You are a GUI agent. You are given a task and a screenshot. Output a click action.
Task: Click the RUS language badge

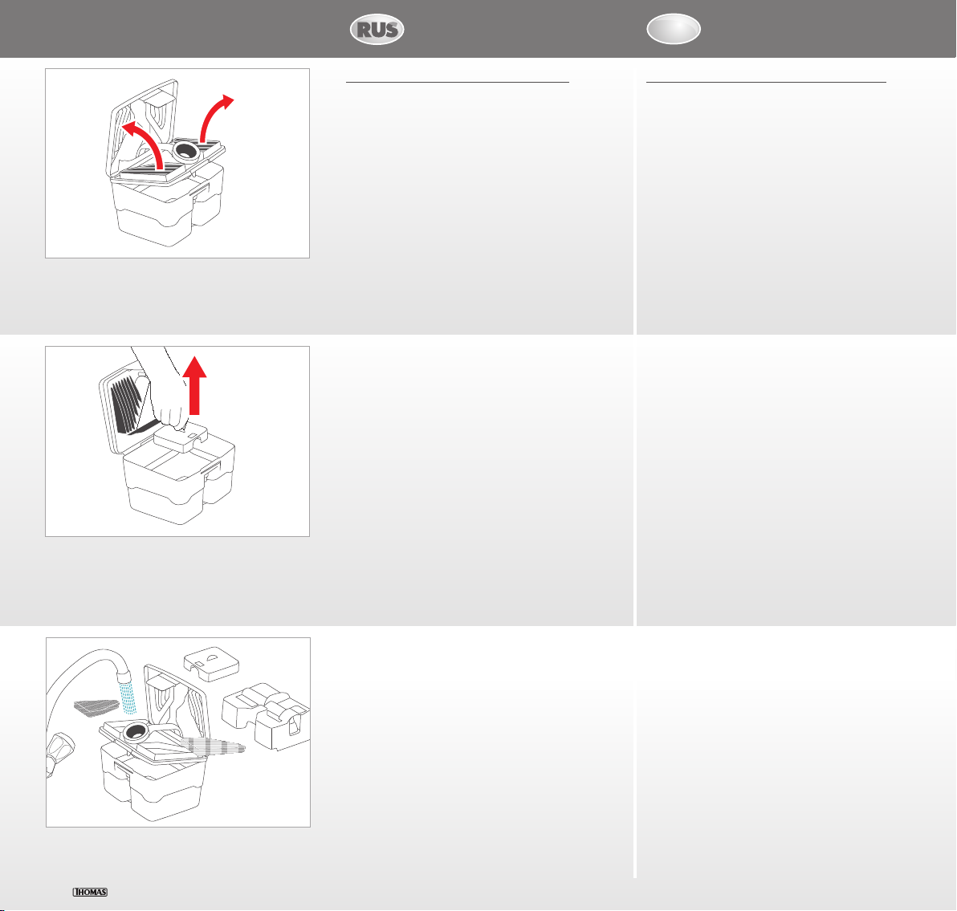[377, 29]
